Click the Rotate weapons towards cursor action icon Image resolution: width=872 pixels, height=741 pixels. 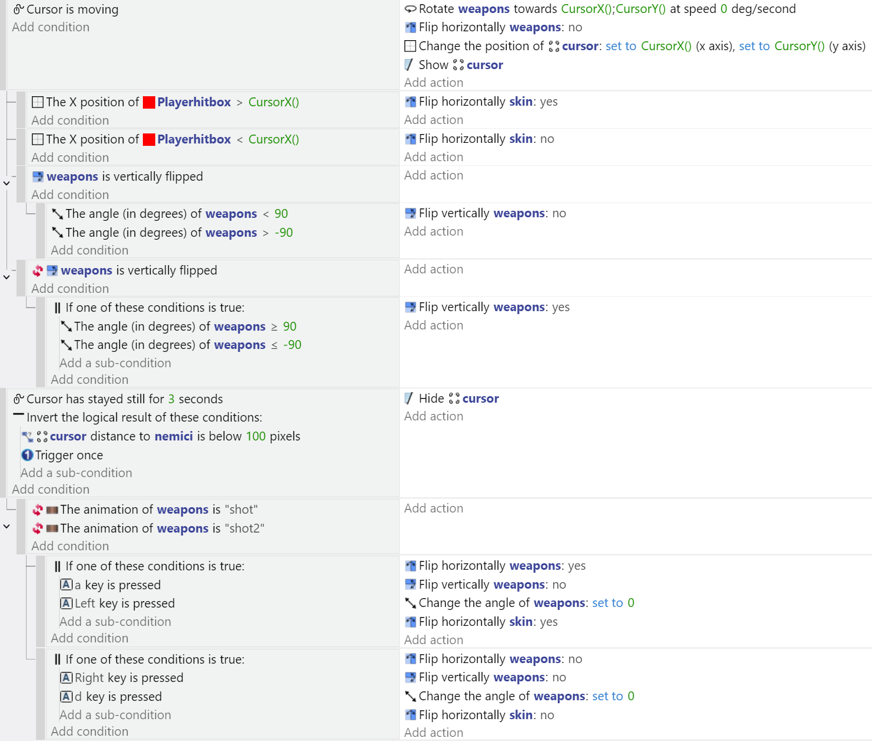tap(410, 9)
